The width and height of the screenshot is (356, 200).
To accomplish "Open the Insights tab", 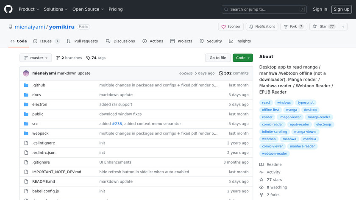I will point(240,41).
